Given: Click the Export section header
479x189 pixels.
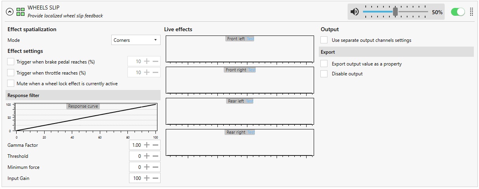Looking at the screenshot, I should point(396,52).
